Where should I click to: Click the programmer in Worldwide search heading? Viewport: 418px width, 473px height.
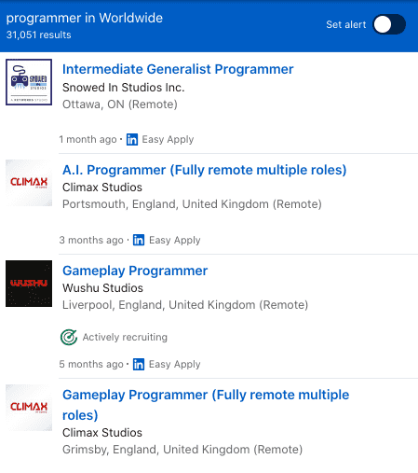pos(85,18)
